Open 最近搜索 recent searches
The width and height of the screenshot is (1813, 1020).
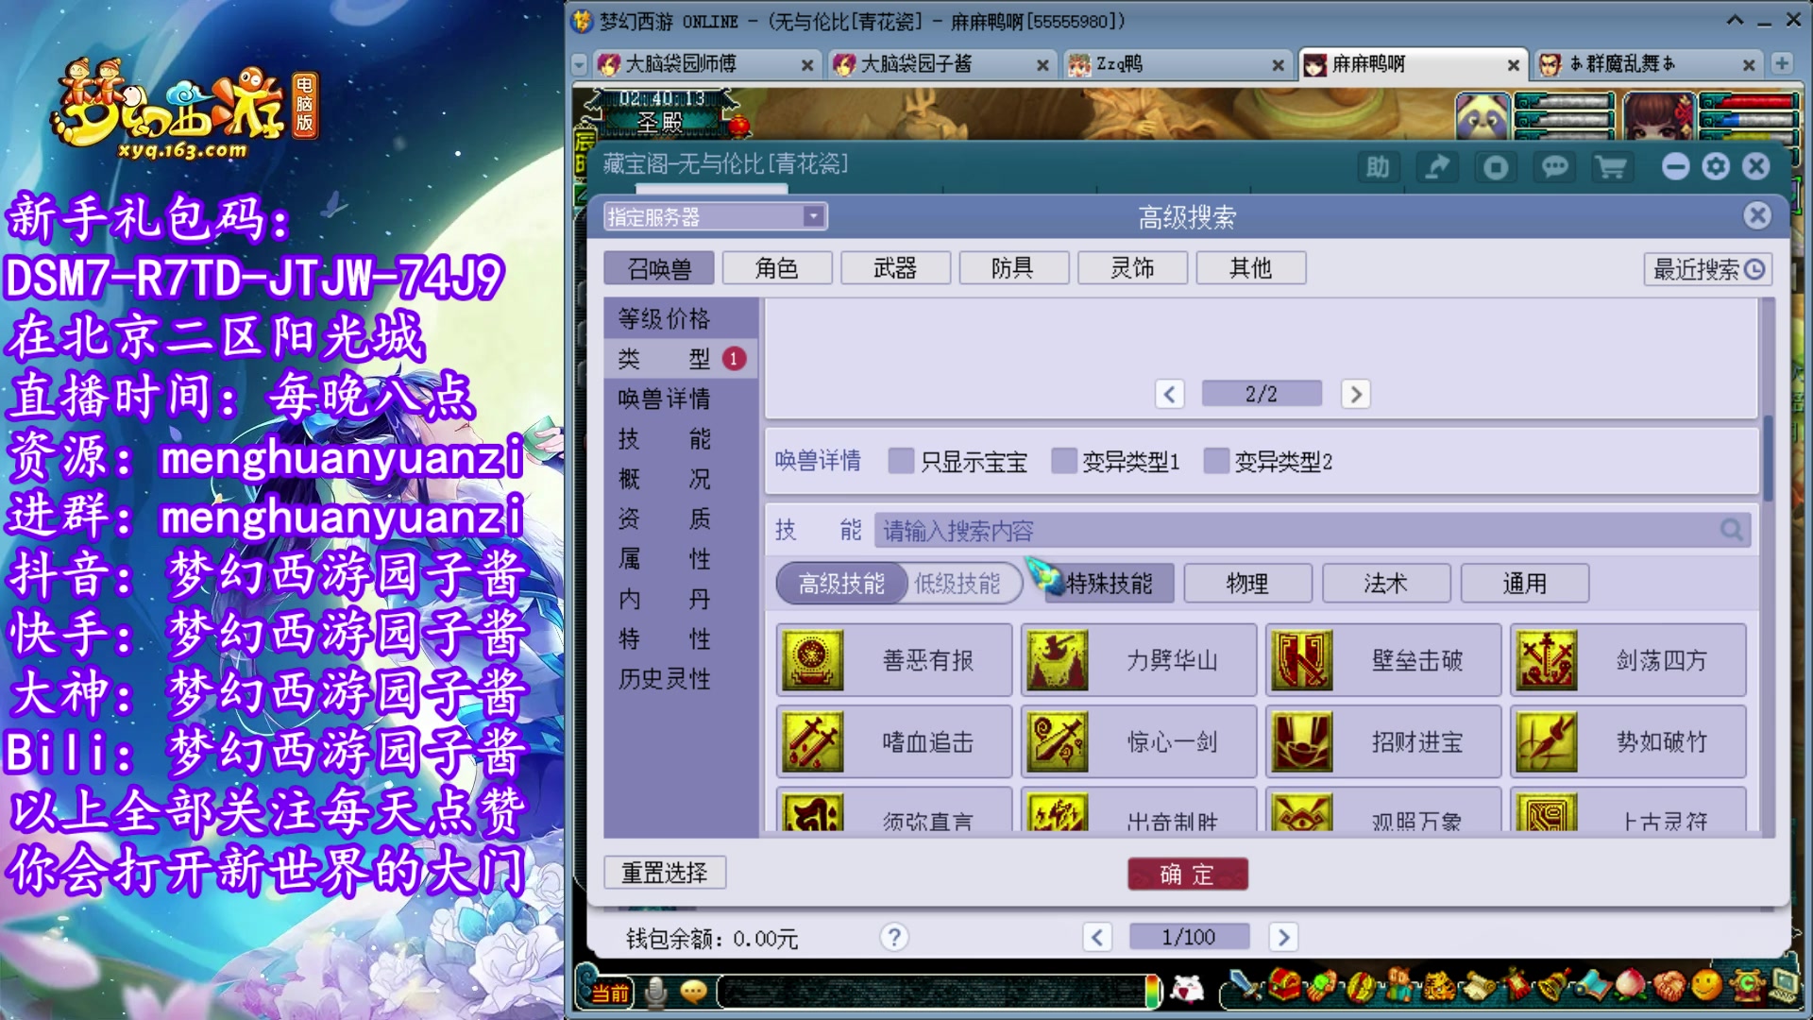click(1708, 269)
